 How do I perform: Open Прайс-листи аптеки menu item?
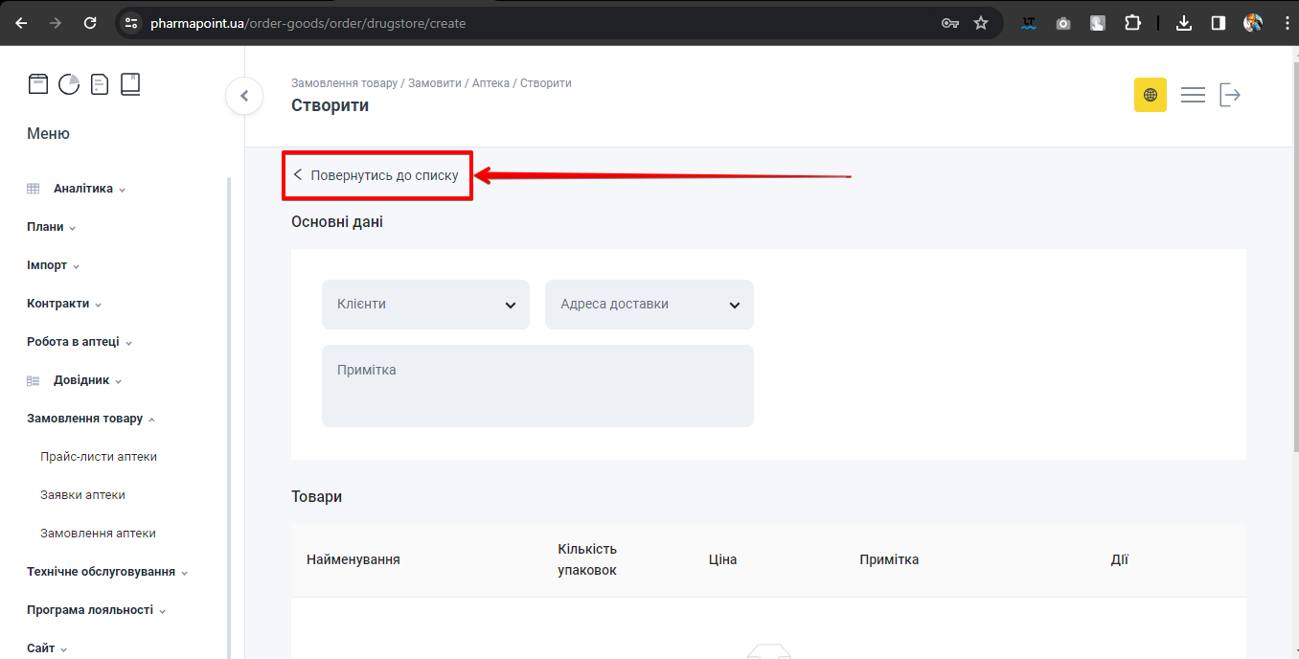pyautogui.click(x=99, y=457)
